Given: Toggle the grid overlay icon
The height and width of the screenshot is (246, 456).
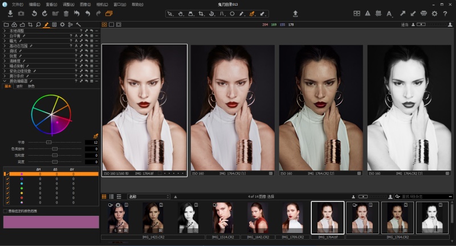Looking at the screenshot, I should point(378,13).
